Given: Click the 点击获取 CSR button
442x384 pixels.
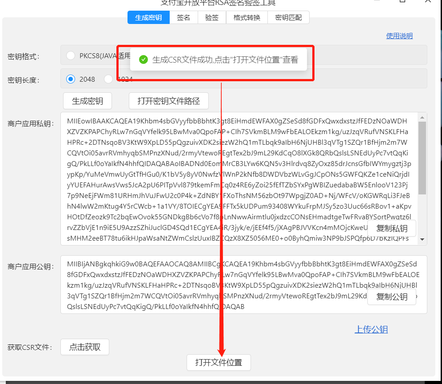Looking at the screenshot, I should [85, 347].
